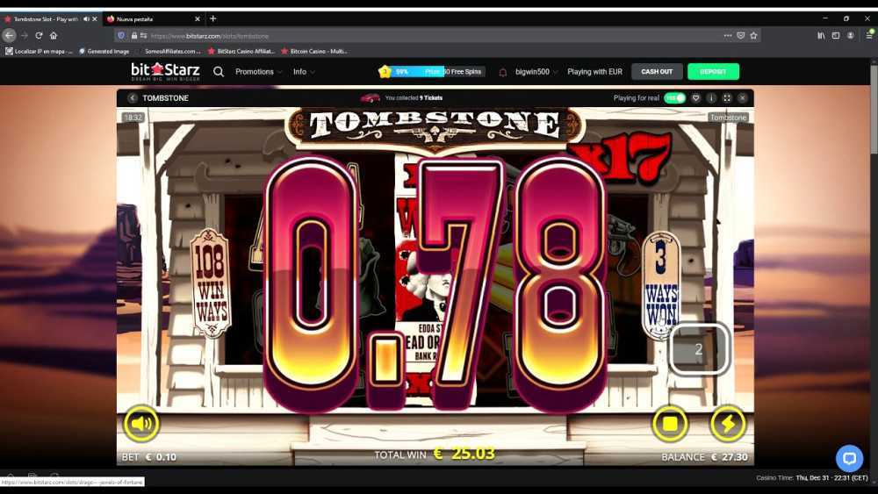The width and height of the screenshot is (878, 494).
Task: Show the browser sidebar icon
Action: (836, 35)
